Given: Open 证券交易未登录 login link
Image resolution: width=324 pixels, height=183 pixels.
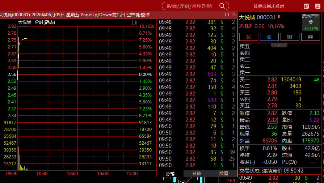Looking at the screenshot, I should [269, 6].
